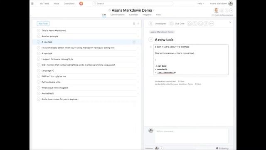Screen dimensions: 266x150
Task: Check off 'Python lovers unite' task
Action: pos(39,82)
